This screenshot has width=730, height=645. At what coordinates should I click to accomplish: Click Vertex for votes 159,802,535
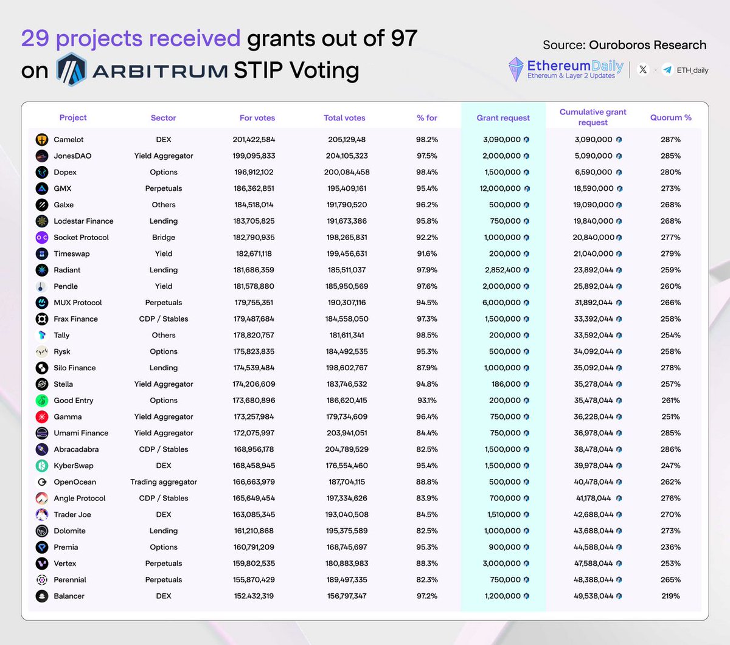pos(254,564)
